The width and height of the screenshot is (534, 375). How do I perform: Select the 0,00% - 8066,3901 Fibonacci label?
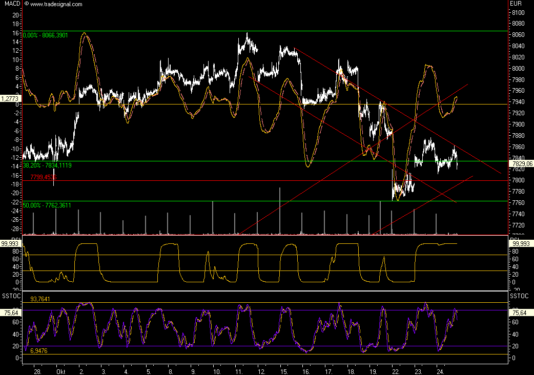click(x=45, y=35)
